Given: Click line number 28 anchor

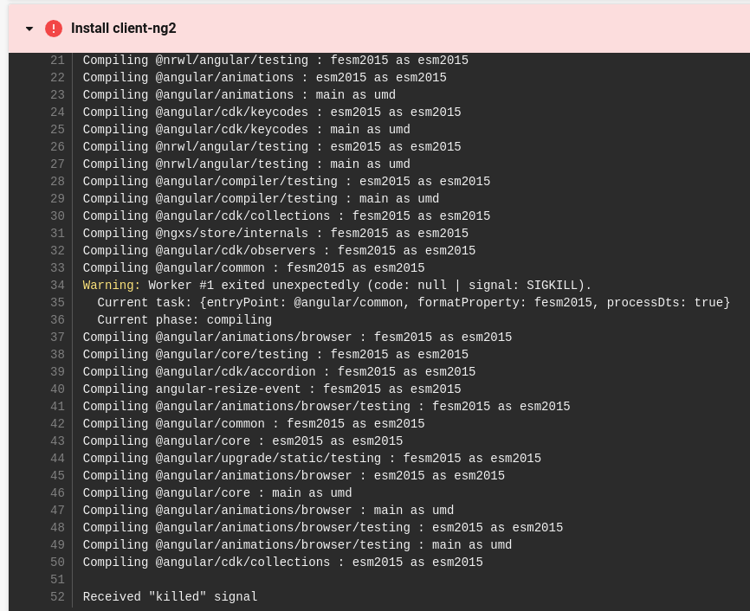Looking at the screenshot, I should [57, 182].
